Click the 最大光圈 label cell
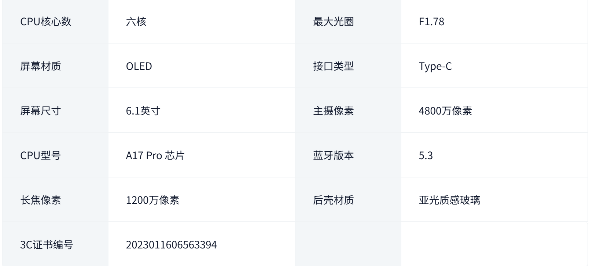This screenshot has height=266, width=589. [348, 21]
